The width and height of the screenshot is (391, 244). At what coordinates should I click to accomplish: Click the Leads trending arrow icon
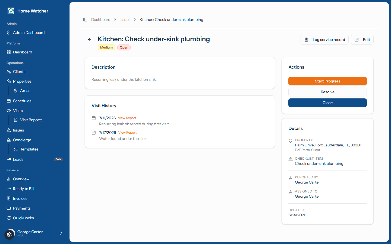9,159
